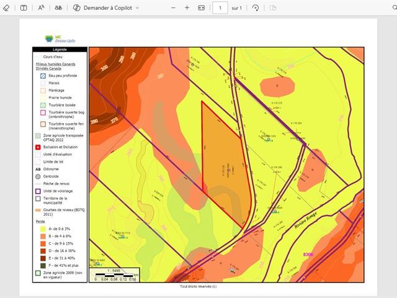Click the 'F - de 41% et plus' slope swatch
This screenshot has width=397, height=298.
click(38, 265)
